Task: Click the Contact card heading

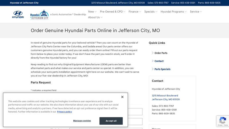Action: (157, 81)
